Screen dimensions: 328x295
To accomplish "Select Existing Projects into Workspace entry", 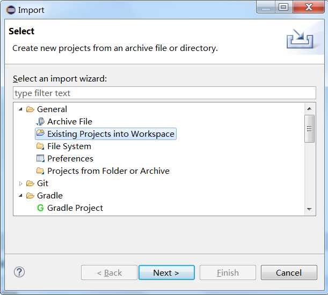I will coord(111,134).
